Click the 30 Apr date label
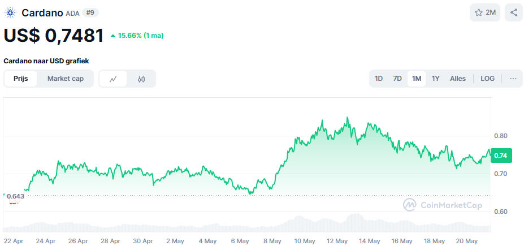Screen dimensions: 524x246 click(x=142, y=241)
